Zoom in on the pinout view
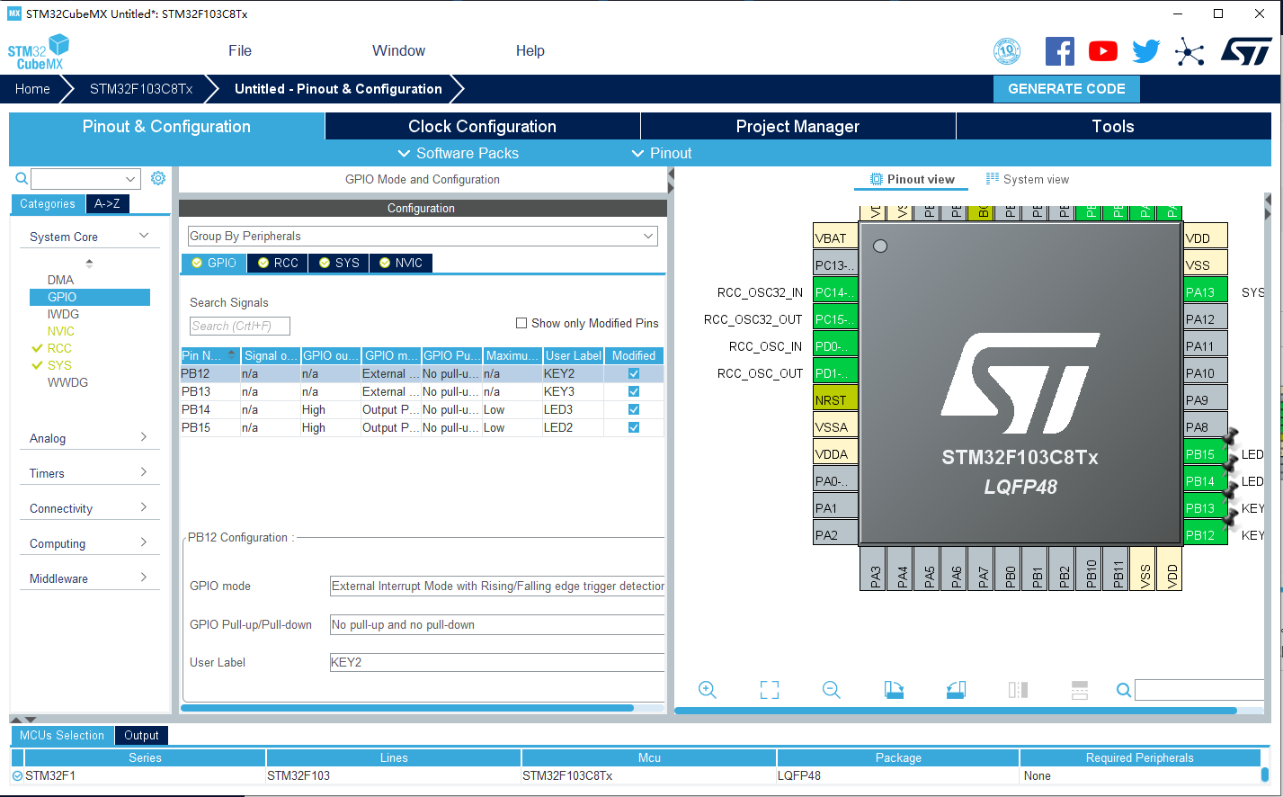 pos(708,690)
